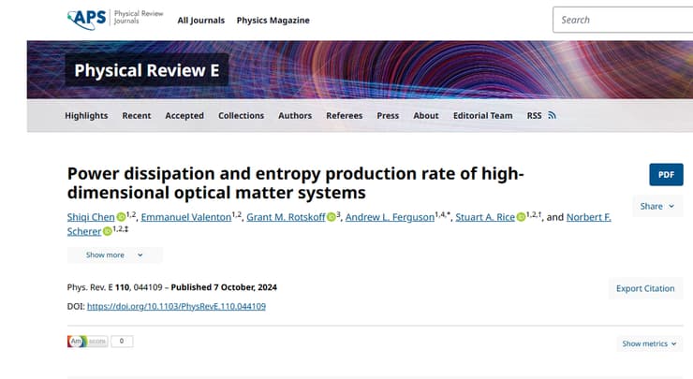Image resolution: width=693 pixels, height=379 pixels.
Task: Go to Physics Magazine
Action: tap(273, 21)
